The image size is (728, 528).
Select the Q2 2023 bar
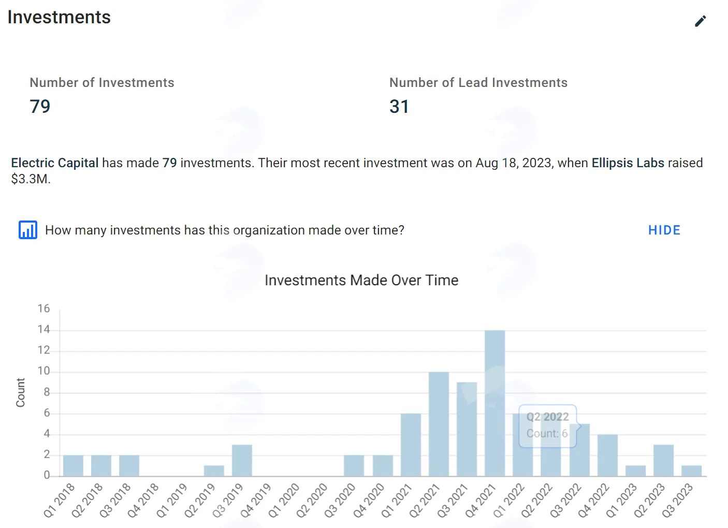tap(663, 460)
